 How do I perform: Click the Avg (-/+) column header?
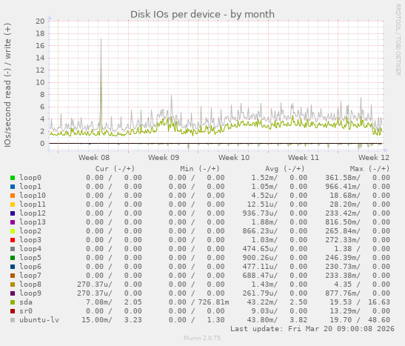tap(285, 169)
